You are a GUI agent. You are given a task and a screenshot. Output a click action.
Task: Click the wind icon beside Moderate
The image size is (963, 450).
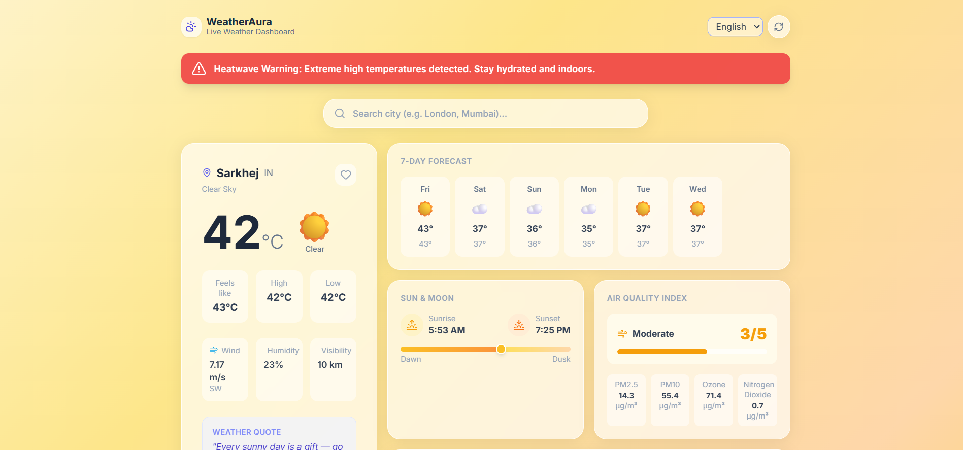click(x=622, y=334)
